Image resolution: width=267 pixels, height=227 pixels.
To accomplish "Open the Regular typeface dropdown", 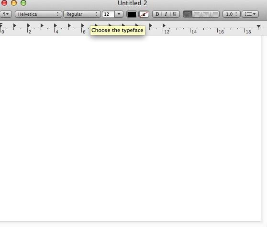I will click(x=82, y=14).
